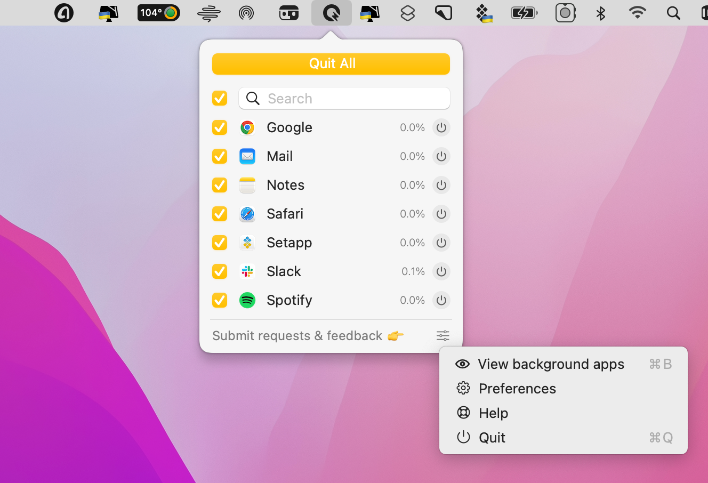Viewport: 708px width, 483px height.
Task: Click the yellow Quit All button
Action: 331,63
